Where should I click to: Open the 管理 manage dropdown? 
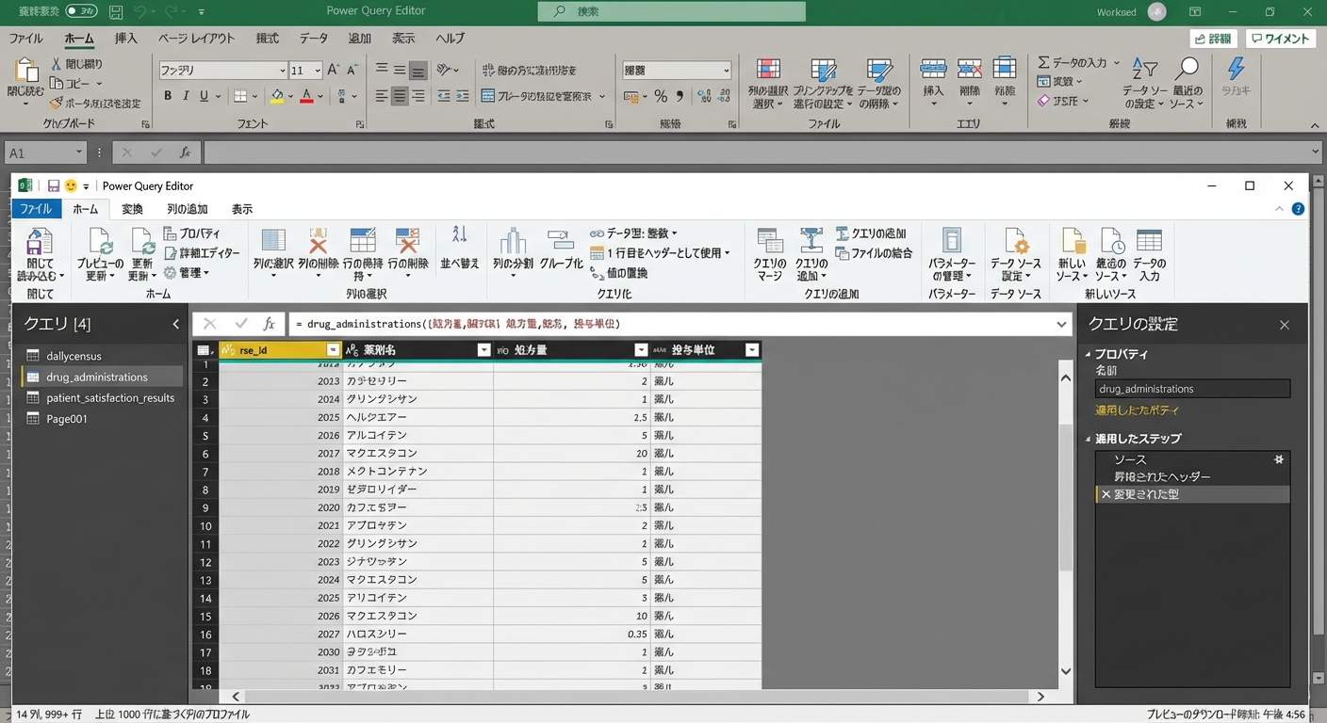pos(187,273)
